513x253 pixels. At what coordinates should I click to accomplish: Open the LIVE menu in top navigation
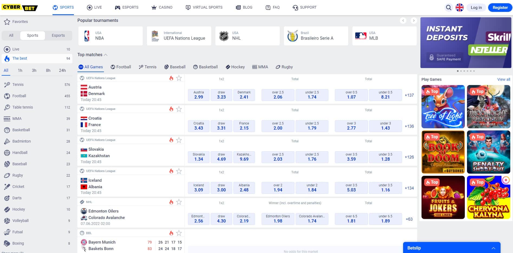pos(94,8)
